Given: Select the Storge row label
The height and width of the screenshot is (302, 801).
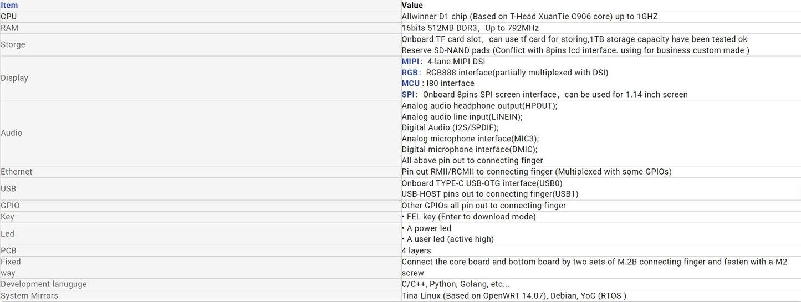Looking at the screenshot, I should [x=13, y=44].
